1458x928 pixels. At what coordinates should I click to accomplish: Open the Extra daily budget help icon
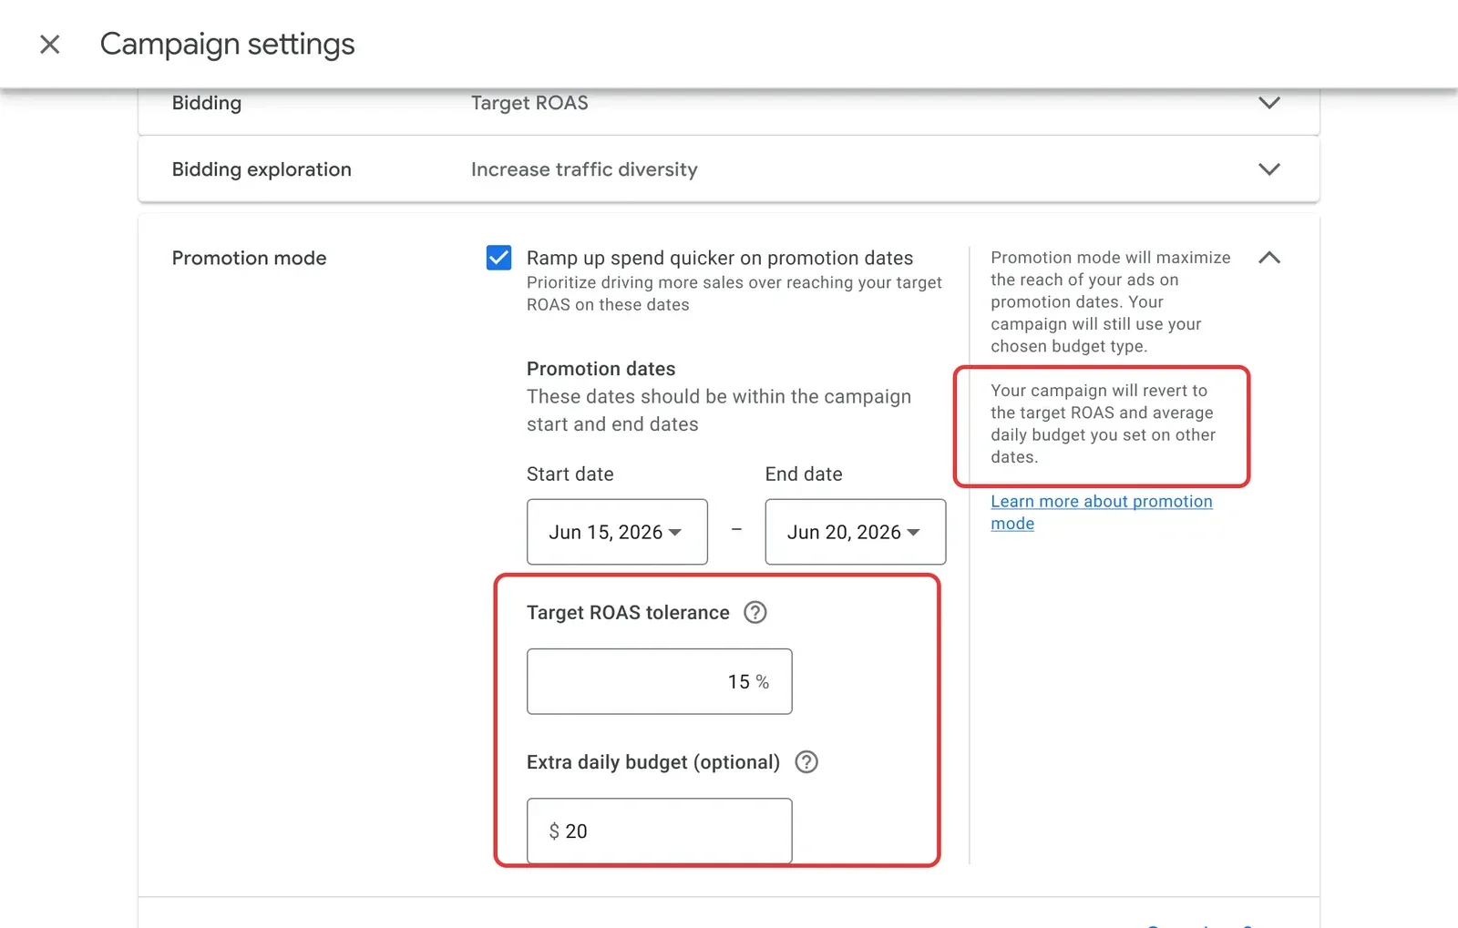click(x=806, y=761)
